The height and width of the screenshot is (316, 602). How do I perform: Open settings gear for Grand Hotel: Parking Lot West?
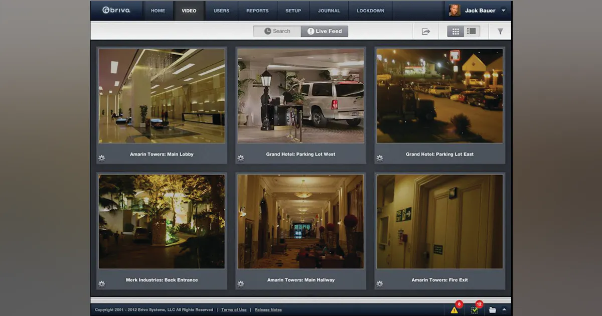[x=241, y=158]
